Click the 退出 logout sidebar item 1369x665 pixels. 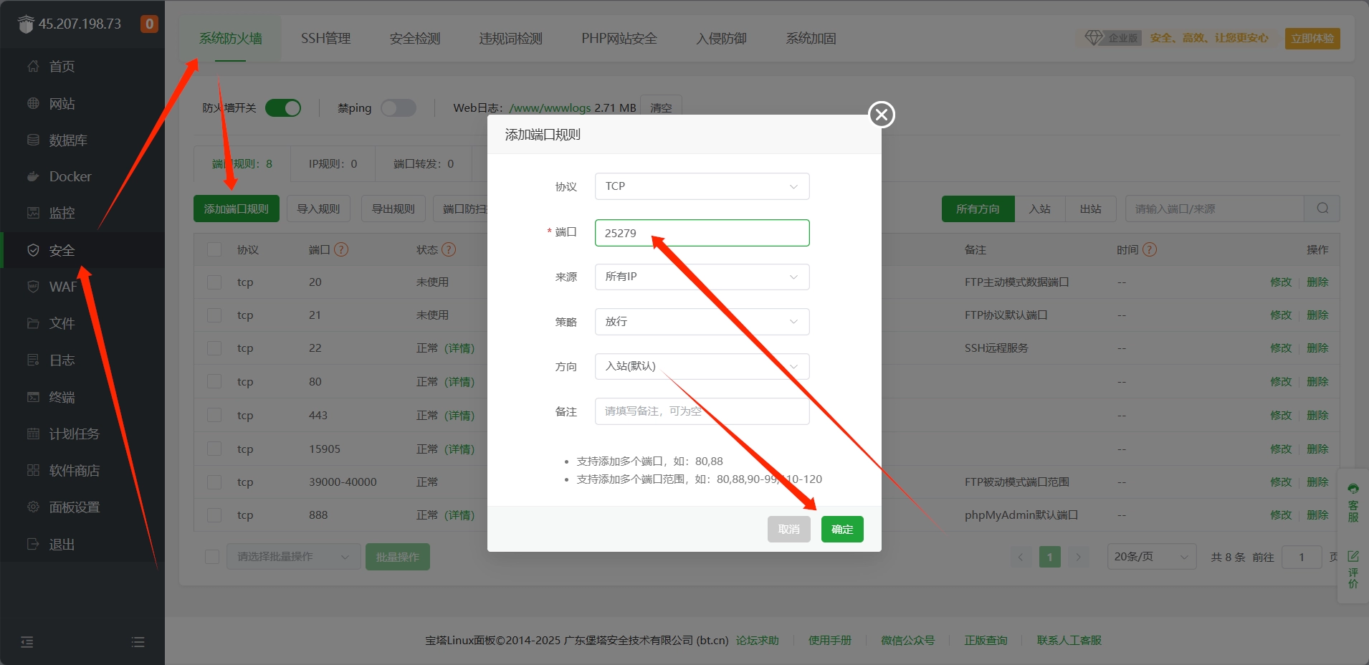(x=61, y=544)
